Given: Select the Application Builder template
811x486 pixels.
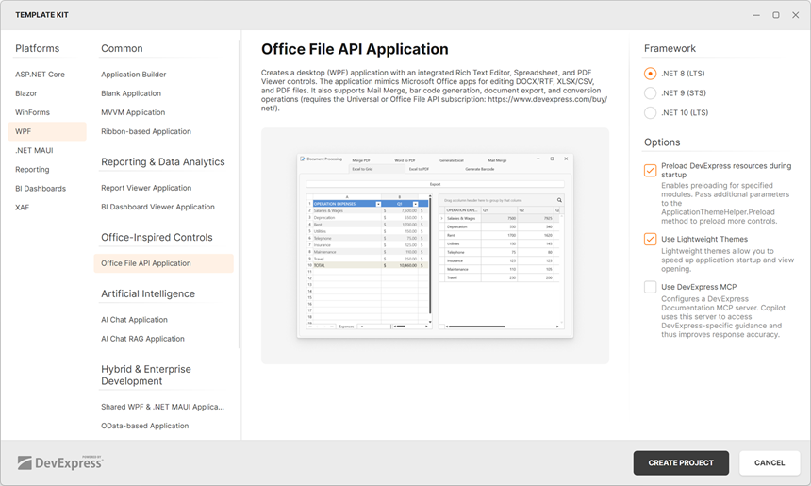Looking at the screenshot, I should (163, 75).
